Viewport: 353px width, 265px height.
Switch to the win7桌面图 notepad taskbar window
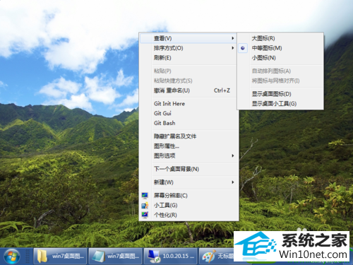point(115,257)
